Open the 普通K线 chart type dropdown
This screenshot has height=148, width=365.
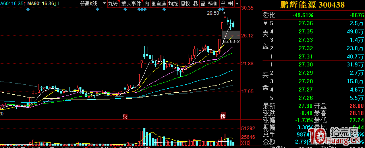[89, 4]
